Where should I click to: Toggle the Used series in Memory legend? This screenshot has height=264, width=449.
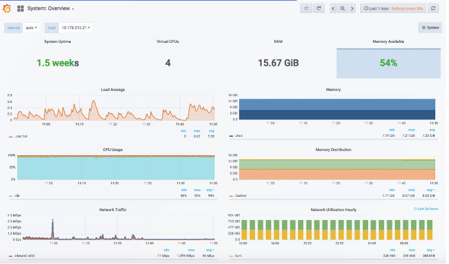tap(239, 136)
